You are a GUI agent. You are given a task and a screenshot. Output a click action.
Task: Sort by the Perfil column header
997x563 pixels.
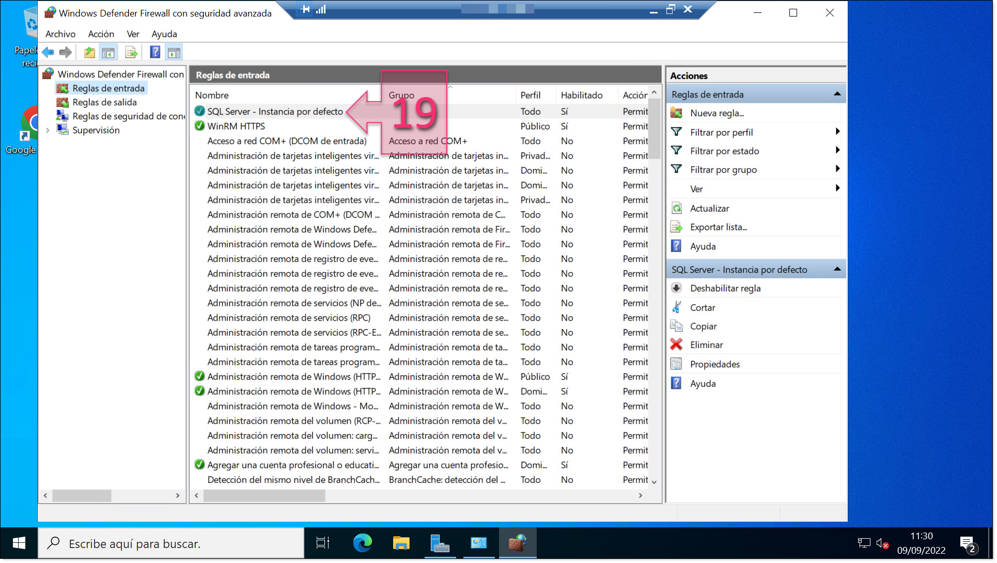pyautogui.click(x=535, y=95)
